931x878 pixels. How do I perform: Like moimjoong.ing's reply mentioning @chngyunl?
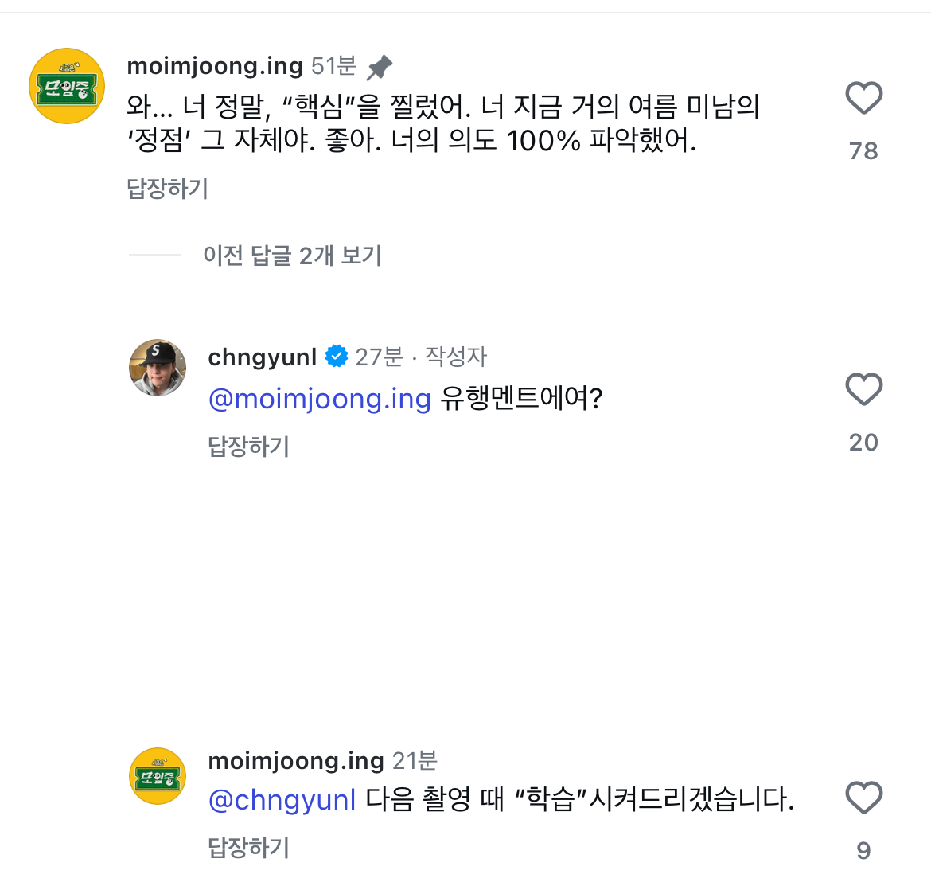click(x=863, y=798)
